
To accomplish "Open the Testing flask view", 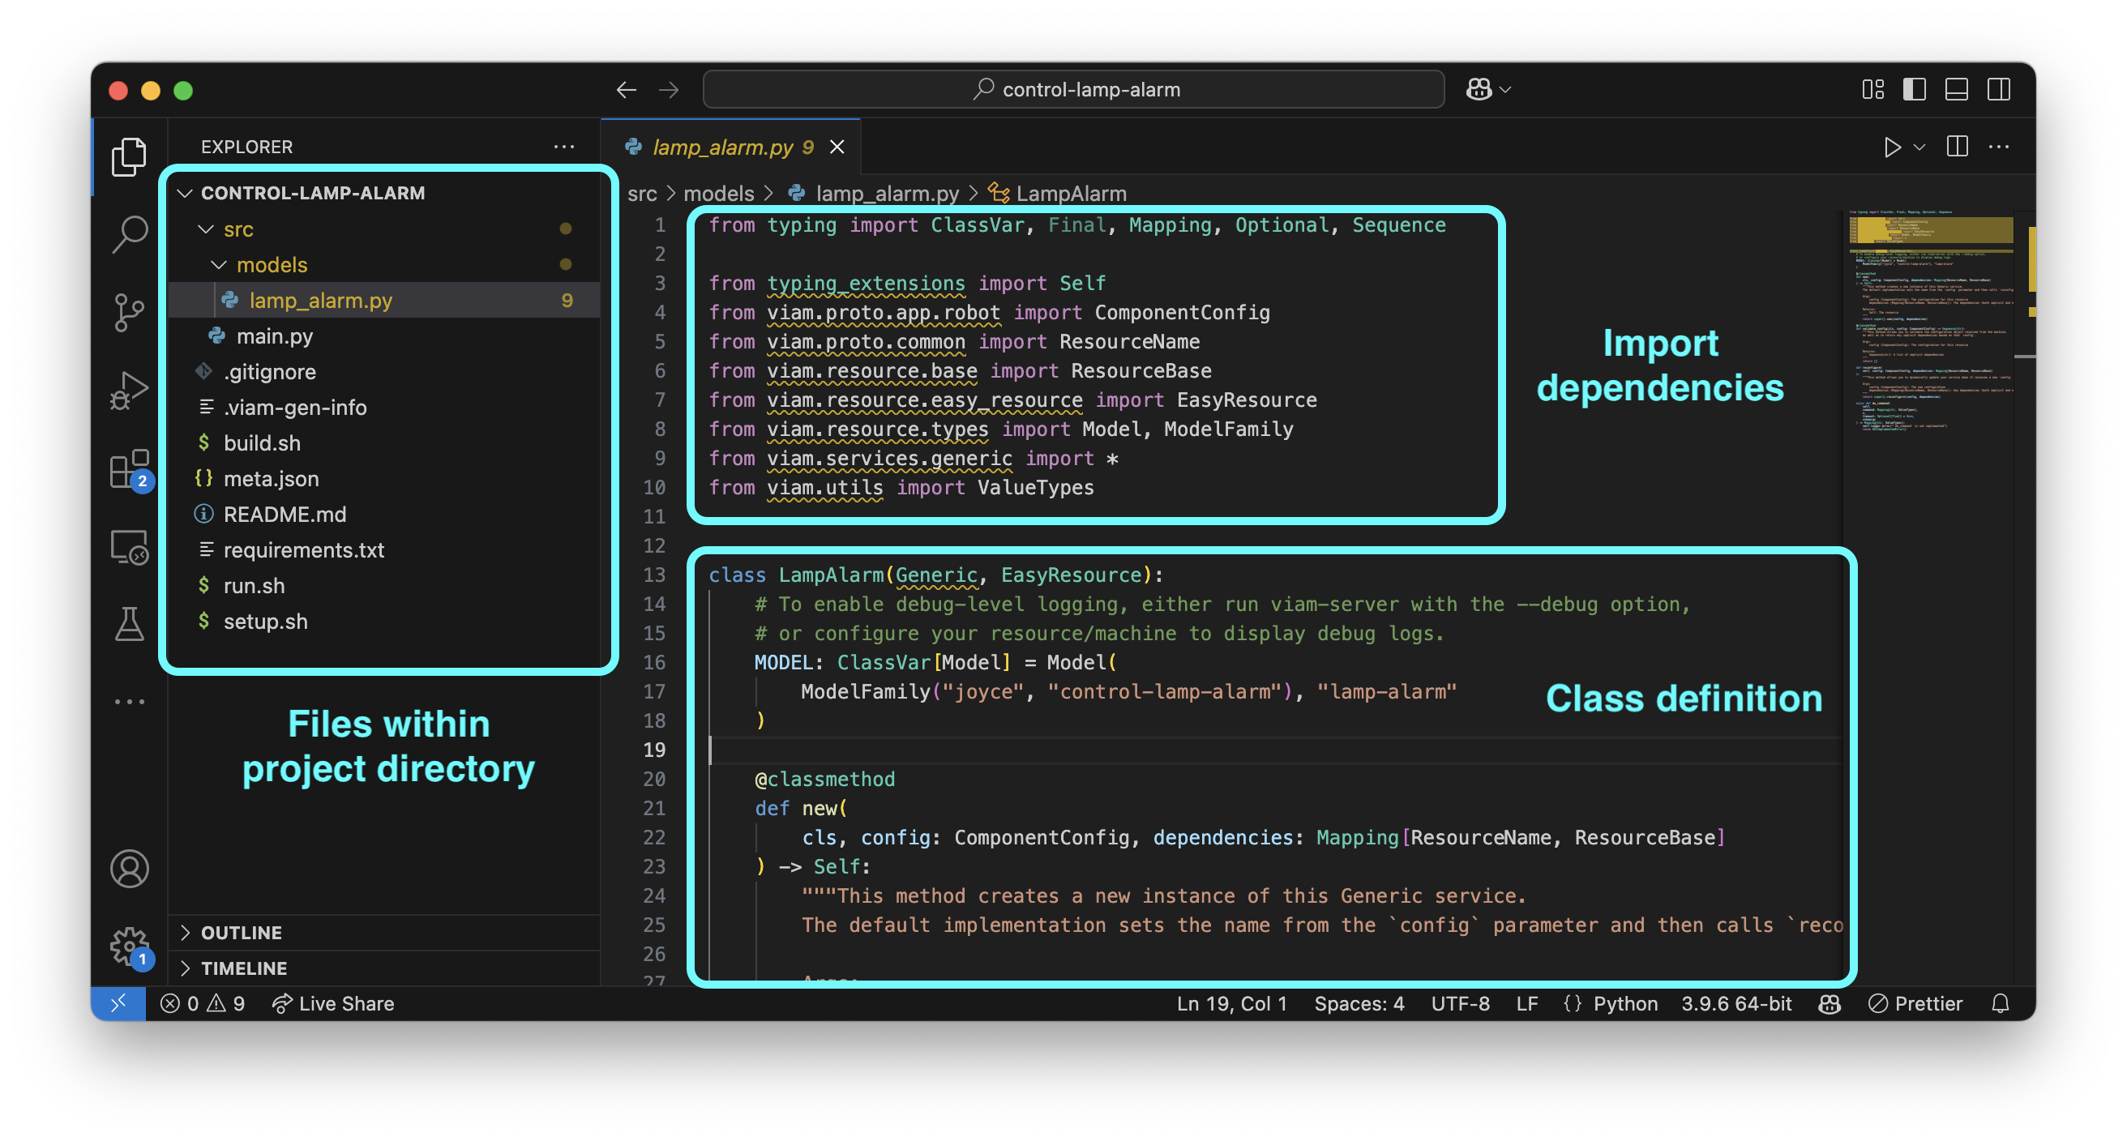I will [129, 623].
